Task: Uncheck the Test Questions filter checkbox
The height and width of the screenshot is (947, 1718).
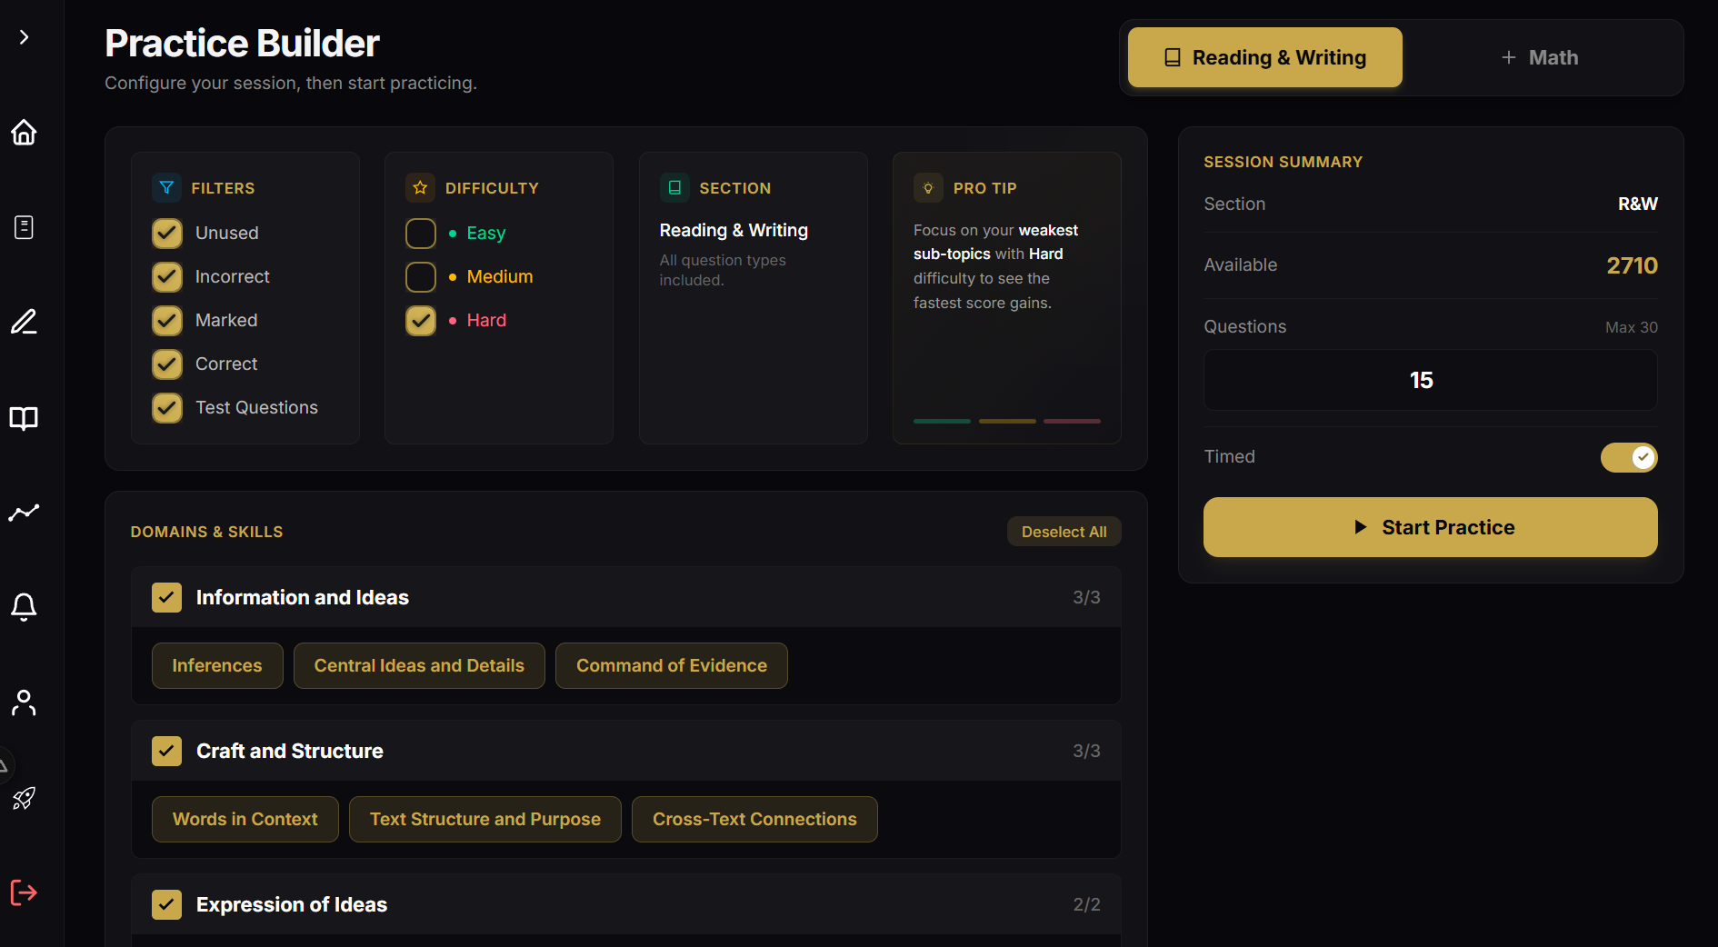Action: 167,407
